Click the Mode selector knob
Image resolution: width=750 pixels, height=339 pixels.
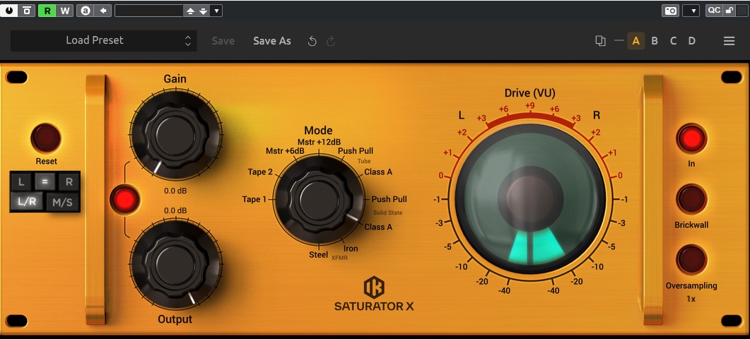click(319, 200)
